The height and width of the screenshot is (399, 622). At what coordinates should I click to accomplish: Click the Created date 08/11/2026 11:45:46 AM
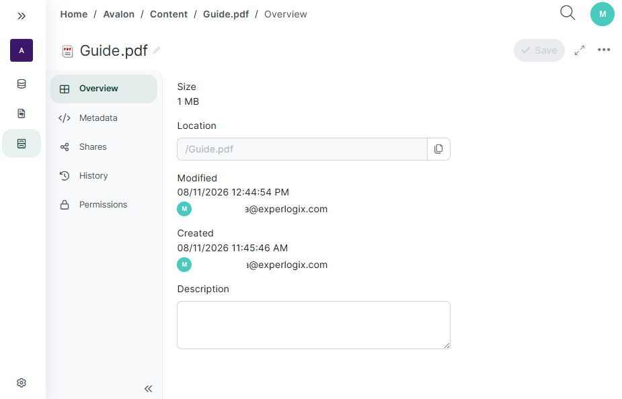pos(233,248)
